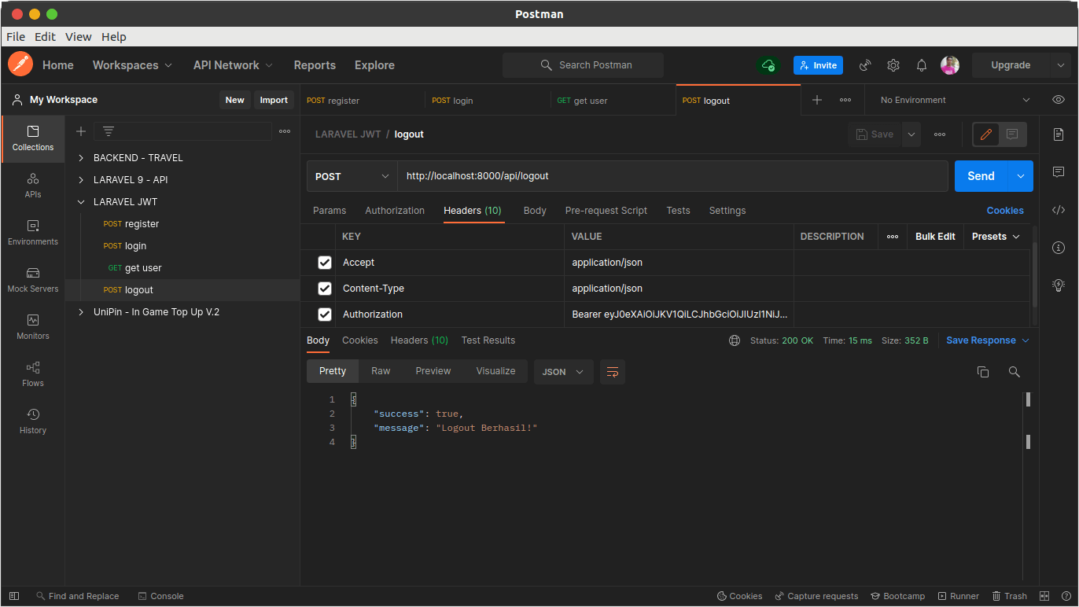Open the No Environment dropdown
This screenshot has height=607, width=1079.
[x=955, y=100]
